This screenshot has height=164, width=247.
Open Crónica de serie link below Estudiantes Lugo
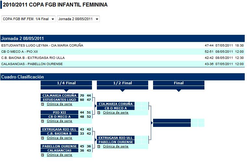point(59,104)
